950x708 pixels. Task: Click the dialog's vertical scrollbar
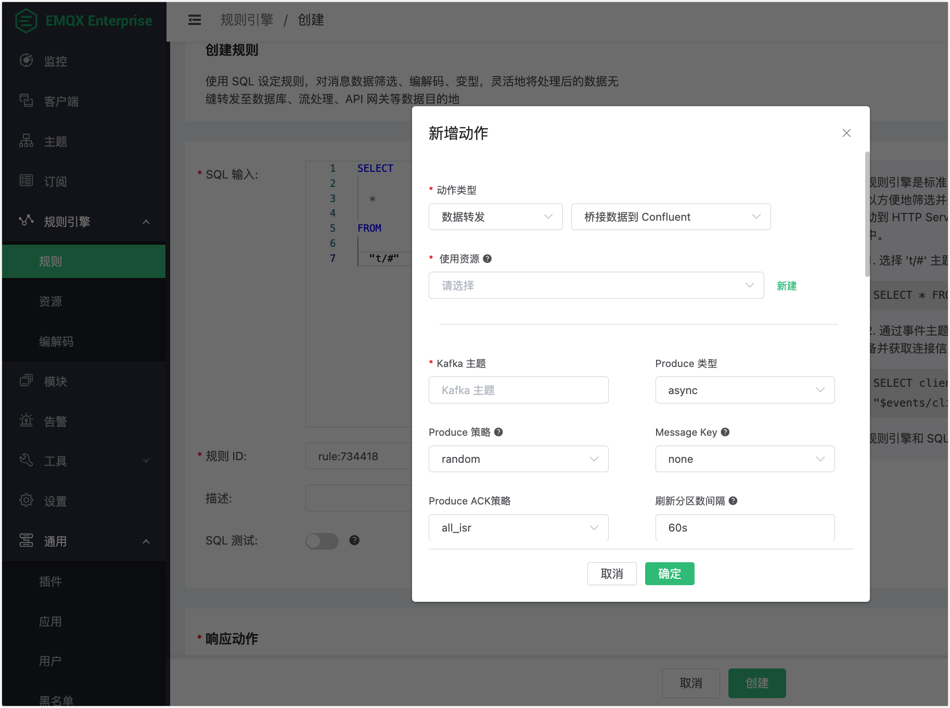click(867, 213)
